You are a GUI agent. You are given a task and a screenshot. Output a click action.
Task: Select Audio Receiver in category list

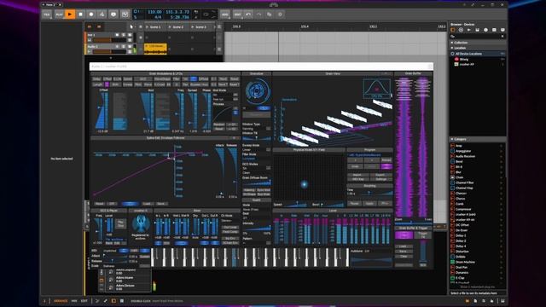click(x=465, y=156)
